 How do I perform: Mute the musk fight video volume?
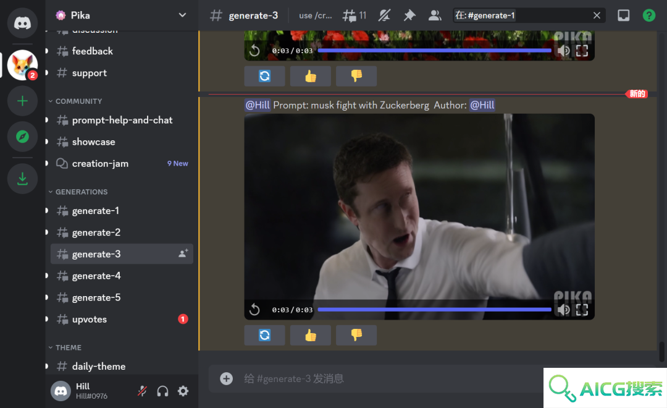[564, 310]
